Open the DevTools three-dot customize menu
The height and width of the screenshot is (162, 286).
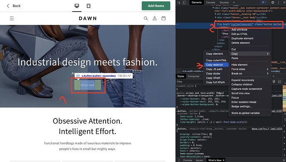279,2
